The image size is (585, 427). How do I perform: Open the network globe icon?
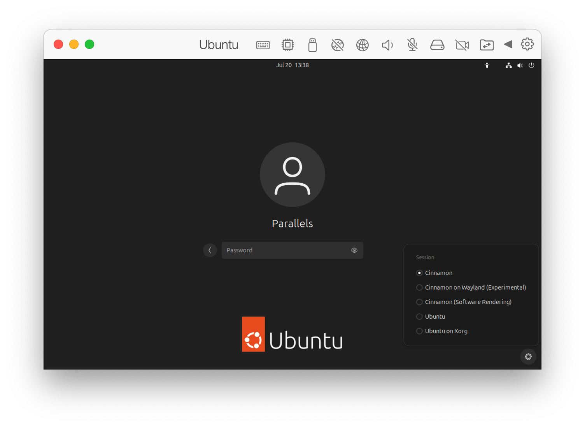363,45
